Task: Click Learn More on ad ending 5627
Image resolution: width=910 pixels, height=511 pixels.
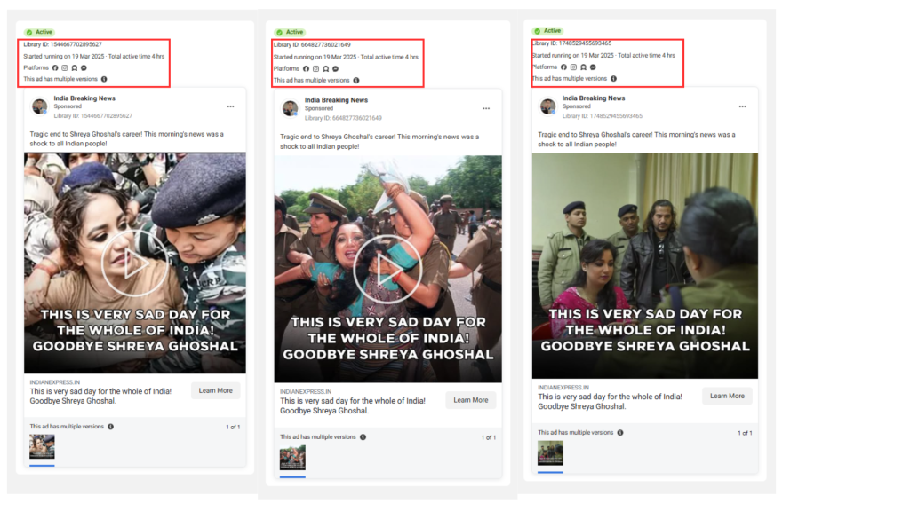Action: point(215,390)
